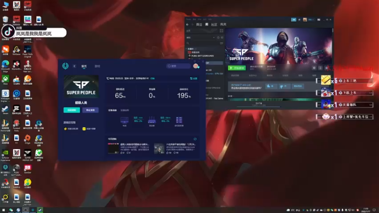Click the Steam announcement button in title bar

tap(294, 19)
